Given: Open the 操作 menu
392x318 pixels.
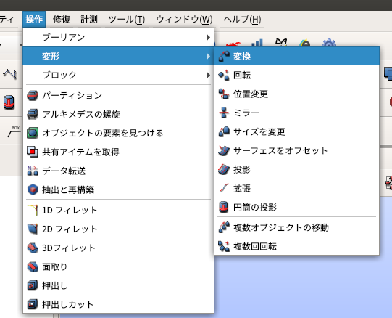Looking at the screenshot, I should coord(34,20).
